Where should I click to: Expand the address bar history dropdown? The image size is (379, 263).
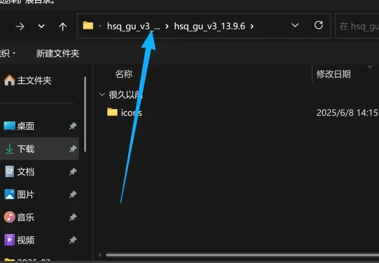pyautogui.click(x=295, y=25)
